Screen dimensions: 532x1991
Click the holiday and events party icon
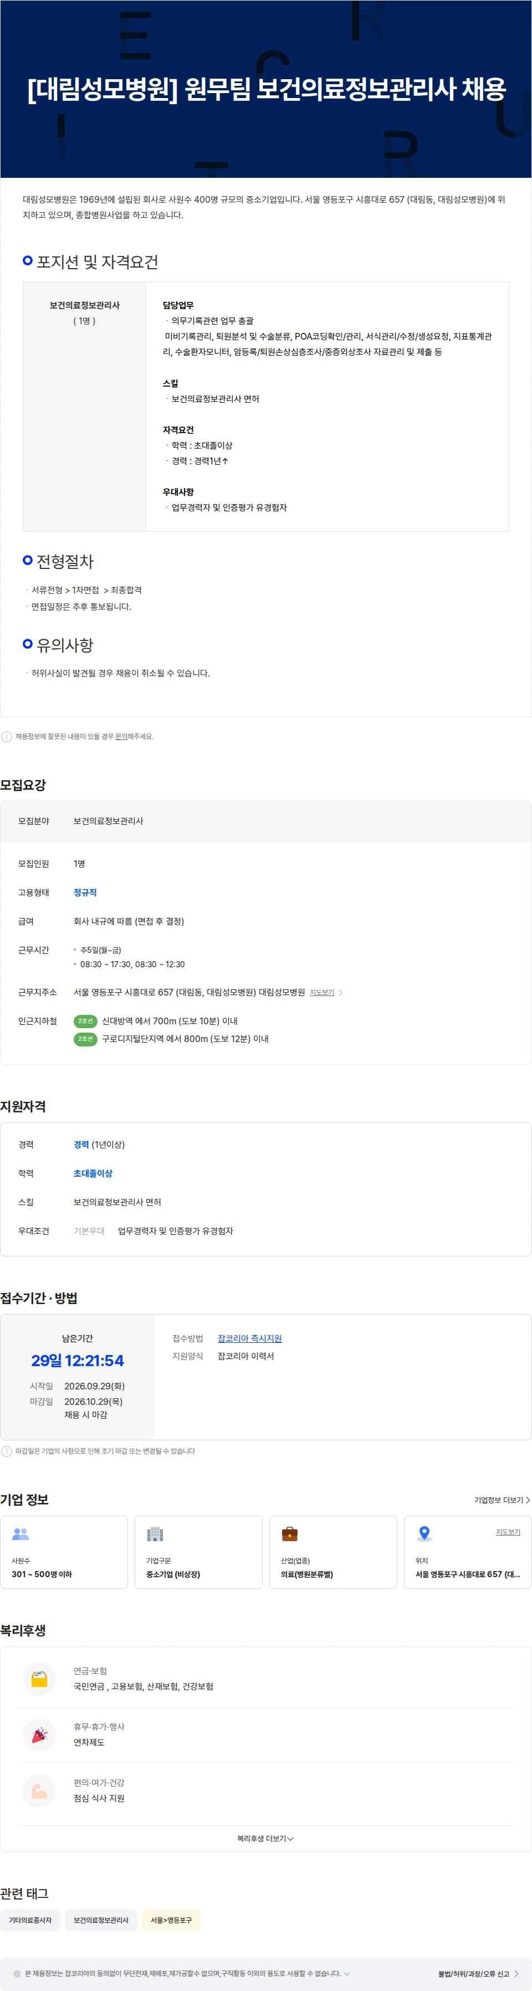pyautogui.click(x=39, y=1735)
